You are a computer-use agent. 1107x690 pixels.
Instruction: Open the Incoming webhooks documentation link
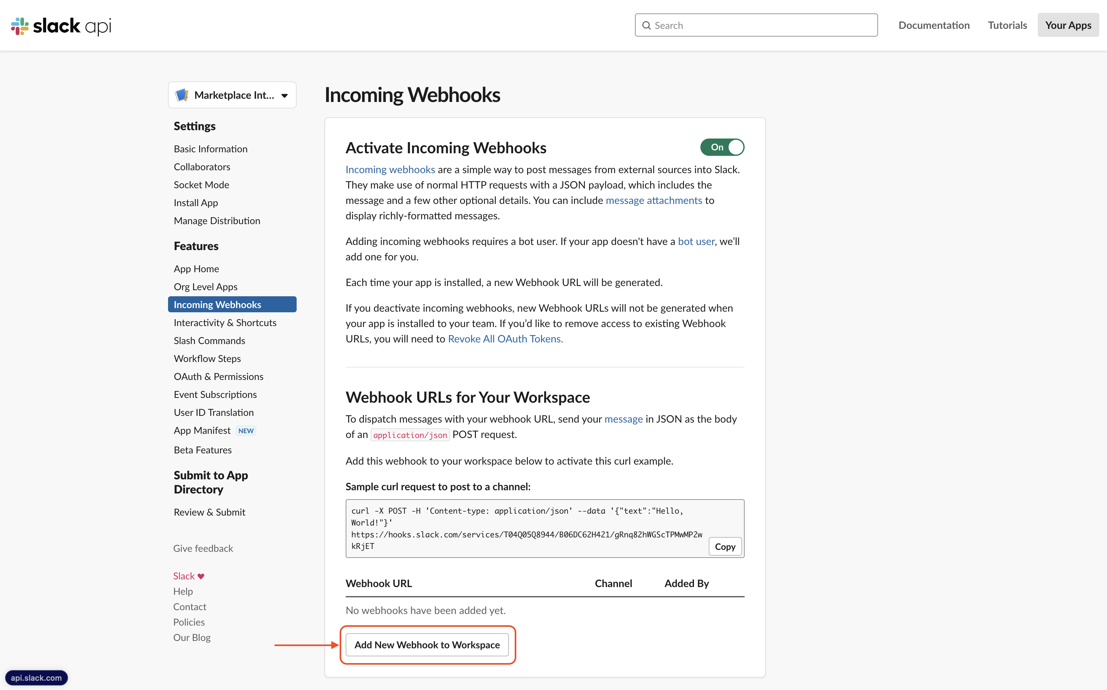click(x=390, y=169)
